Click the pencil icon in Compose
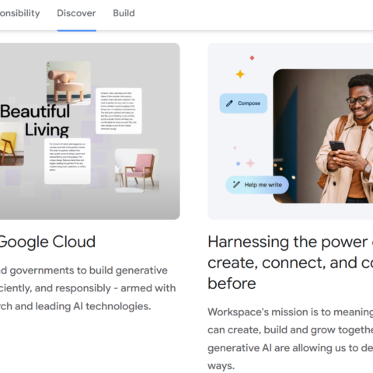The image size is (373, 373). point(229,103)
